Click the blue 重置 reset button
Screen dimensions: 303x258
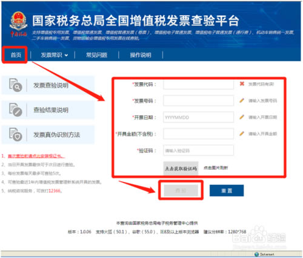click(x=227, y=190)
